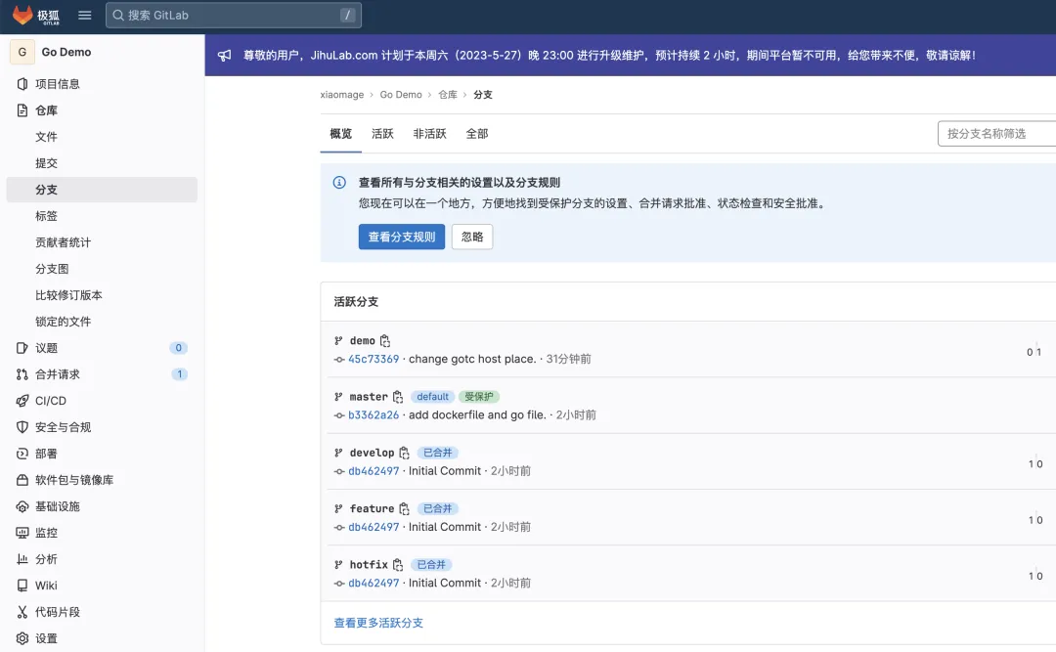The width and height of the screenshot is (1056, 652).
Task: Toggle the hamburger navigation menu
Action: coord(84,15)
